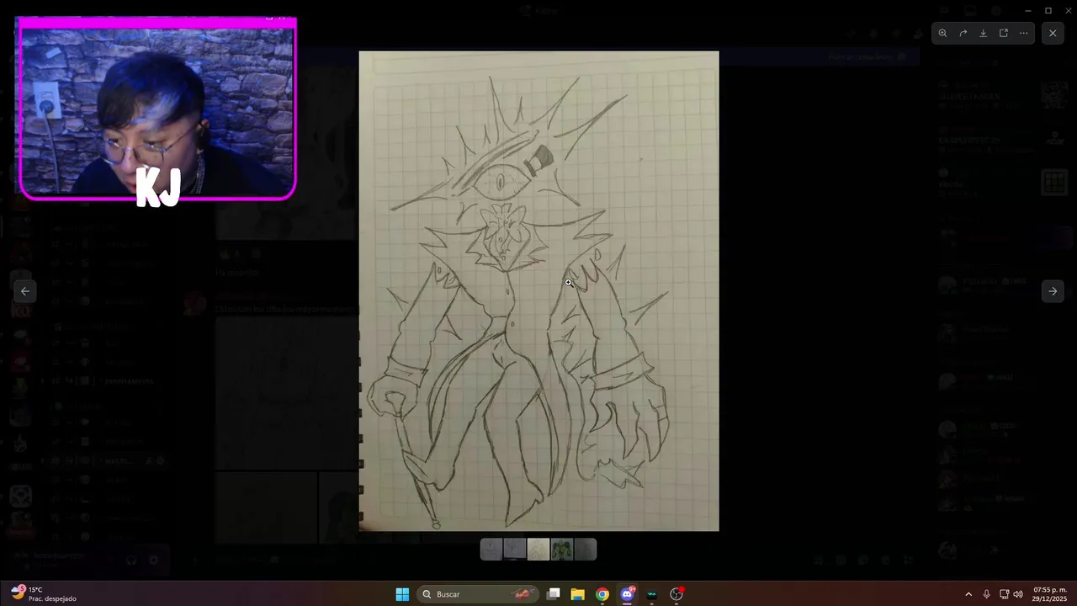The width and height of the screenshot is (1077, 606).
Task: Click the microphone icon in system tray
Action: point(986,594)
